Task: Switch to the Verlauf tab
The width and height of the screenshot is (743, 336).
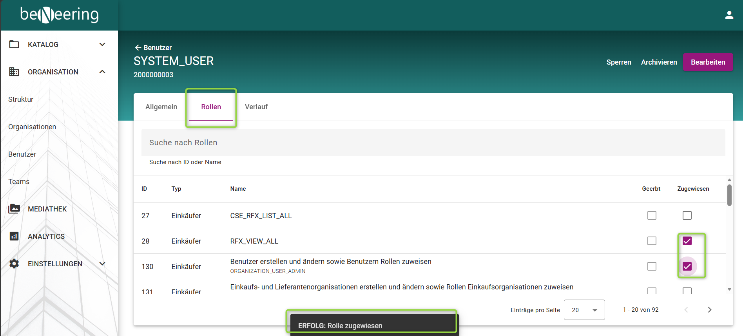Action: [x=256, y=107]
